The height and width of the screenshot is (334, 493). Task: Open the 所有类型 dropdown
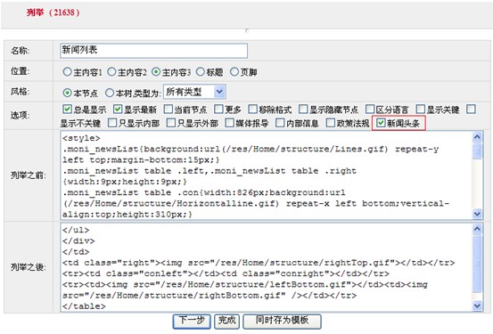click(x=194, y=92)
